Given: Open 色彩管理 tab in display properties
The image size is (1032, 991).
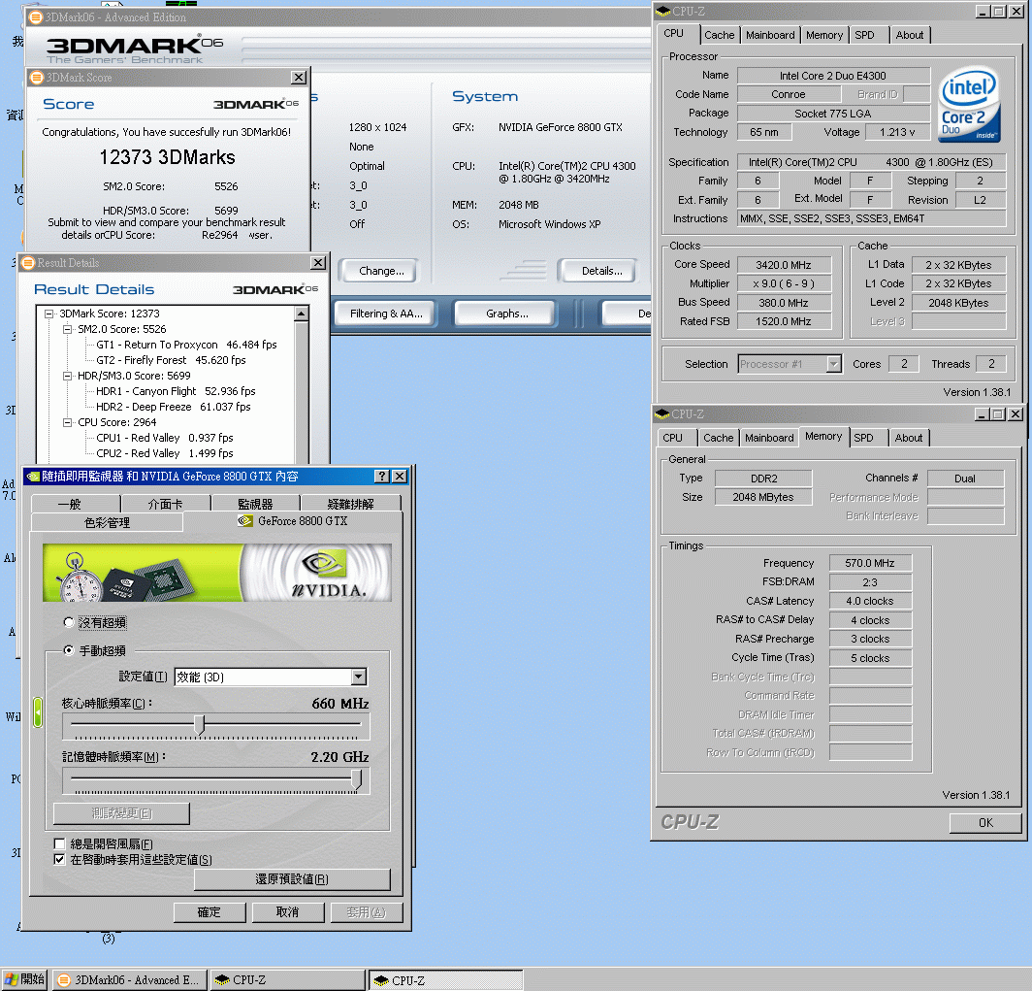Looking at the screenshot, I should pyautogui.click(x=108, y=523).
